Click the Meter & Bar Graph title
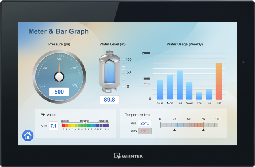 pyautogui.click(x=59, y=31)
